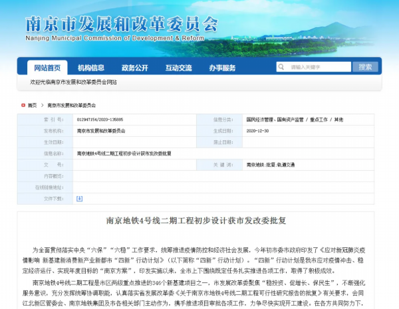Click the 信息分类 label cell

pyautogui.click(x=219, y=120)
